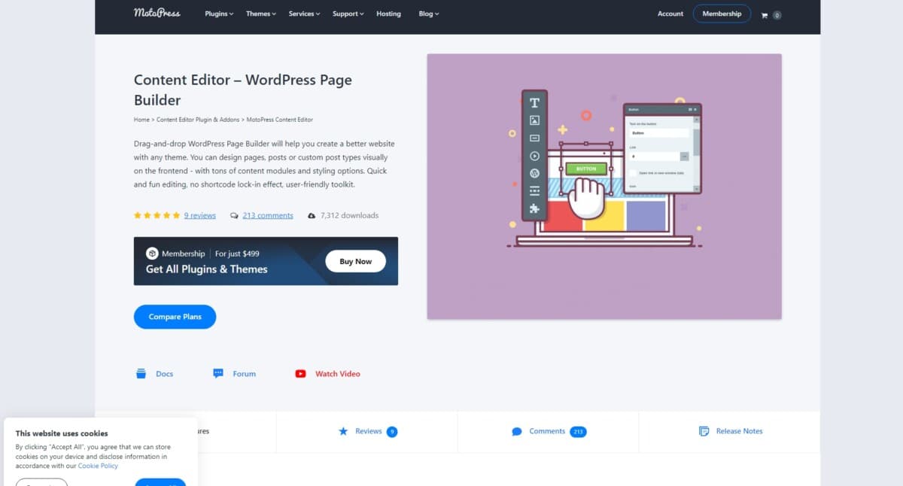Click the Membership button in header
The width and height of the screenshot is (903, 486).
(722, 14)
